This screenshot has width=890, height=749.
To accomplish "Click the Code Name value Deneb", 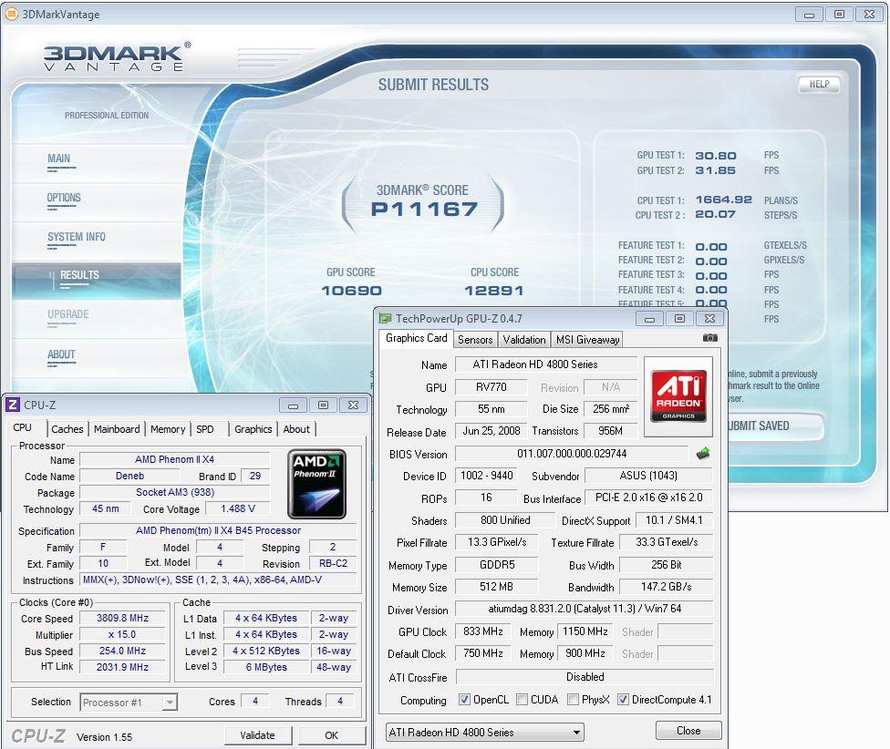I will [x=130, y=477].
